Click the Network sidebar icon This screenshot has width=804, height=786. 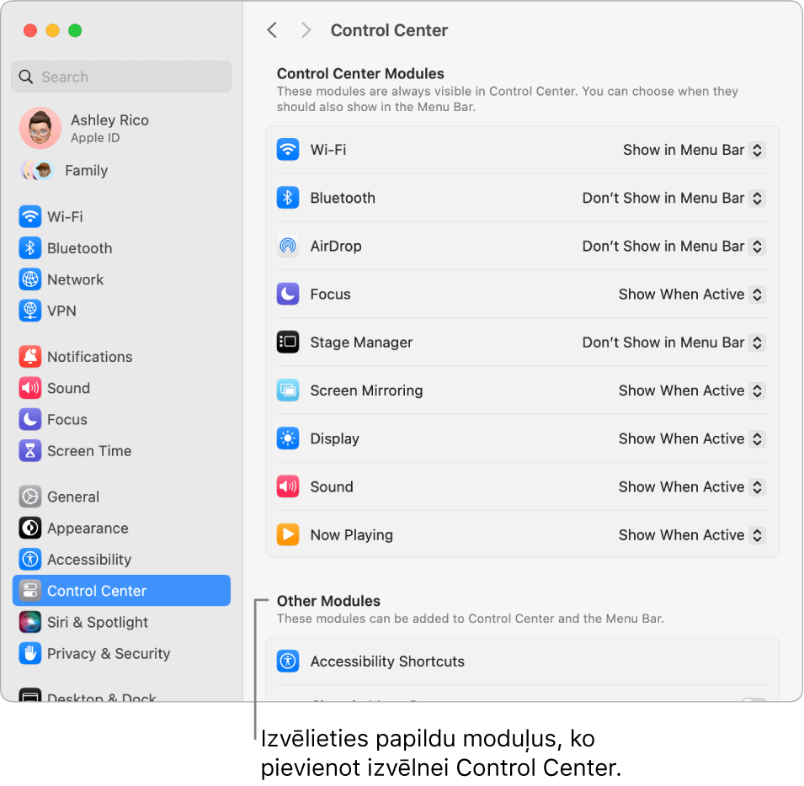(29, 279)
